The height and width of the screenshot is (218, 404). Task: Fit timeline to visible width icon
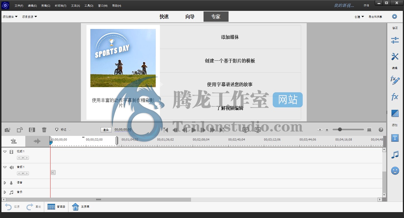tap(320, 130)
